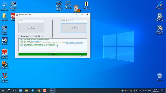Open Google Chrome from the taskbar
The height and width of the screenshot is (93, 166).
click(39, 90)
